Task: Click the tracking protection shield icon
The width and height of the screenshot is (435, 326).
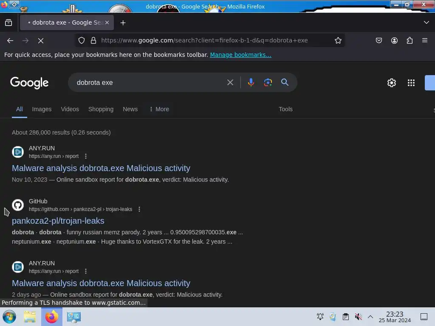Action: [81, 40]
